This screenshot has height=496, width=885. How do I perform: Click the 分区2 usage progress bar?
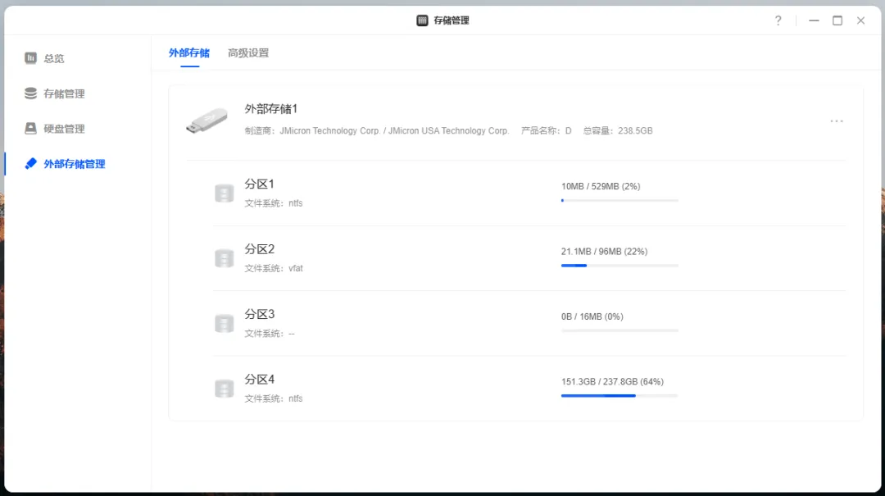pos(619,266)
